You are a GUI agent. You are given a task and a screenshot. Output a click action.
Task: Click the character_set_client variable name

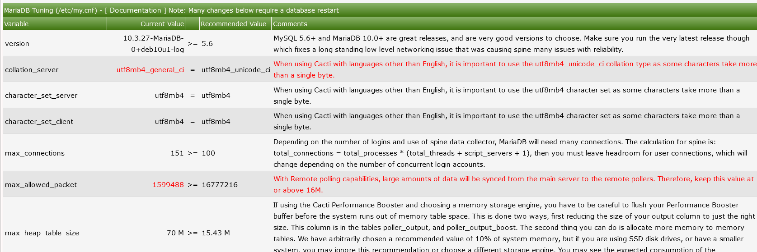tap(39, 122)
